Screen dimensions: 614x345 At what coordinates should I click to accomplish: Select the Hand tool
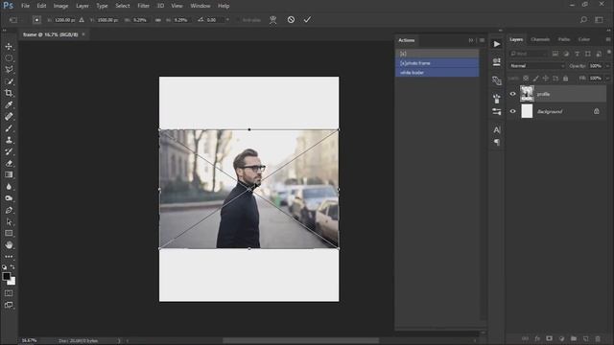point(9,245)
